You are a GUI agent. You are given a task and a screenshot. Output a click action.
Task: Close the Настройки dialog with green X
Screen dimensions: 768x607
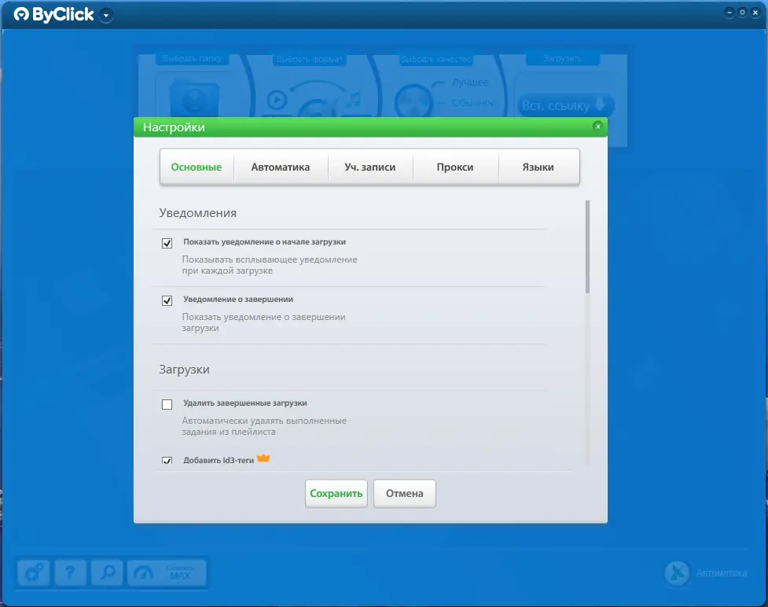pyautogui.click(x=597, y=127)
